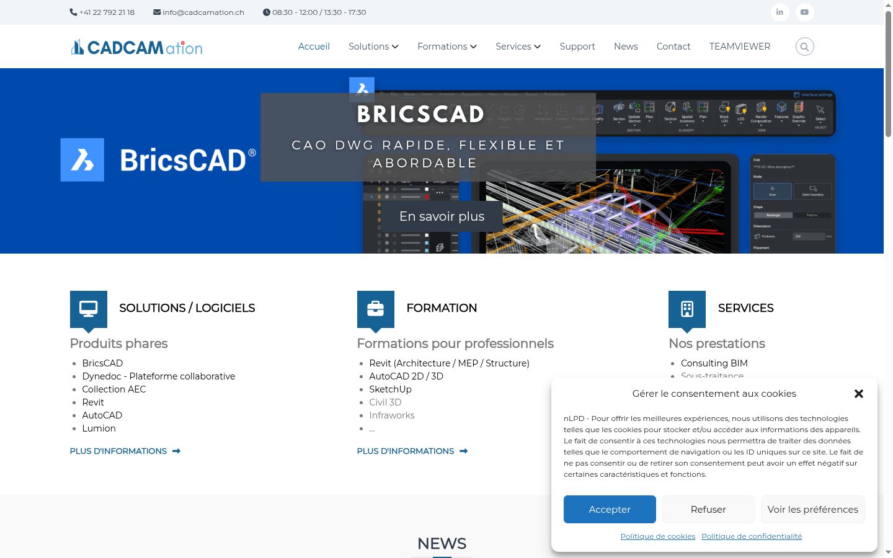This screenshot has height=558, width=893.
Task: Open the Contact menu item
Action: pos(673,46)
